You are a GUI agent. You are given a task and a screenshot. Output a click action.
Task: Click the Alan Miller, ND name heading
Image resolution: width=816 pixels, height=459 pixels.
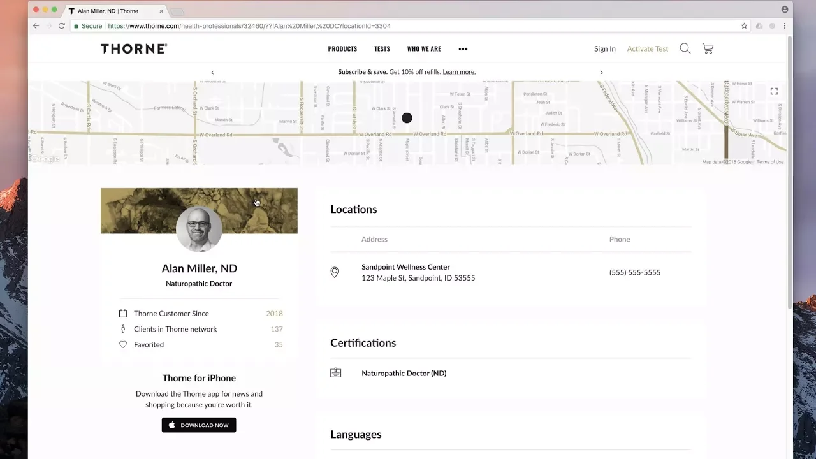click(199, 268)
